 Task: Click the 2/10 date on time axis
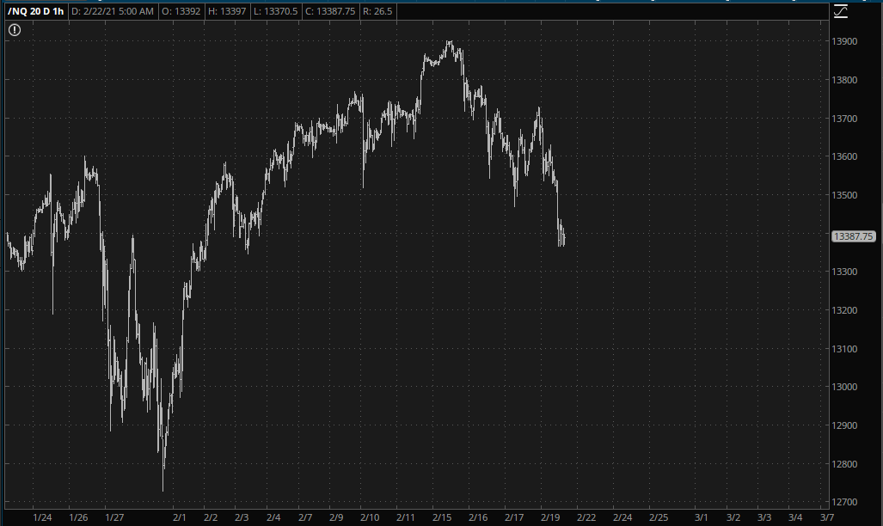370,517
